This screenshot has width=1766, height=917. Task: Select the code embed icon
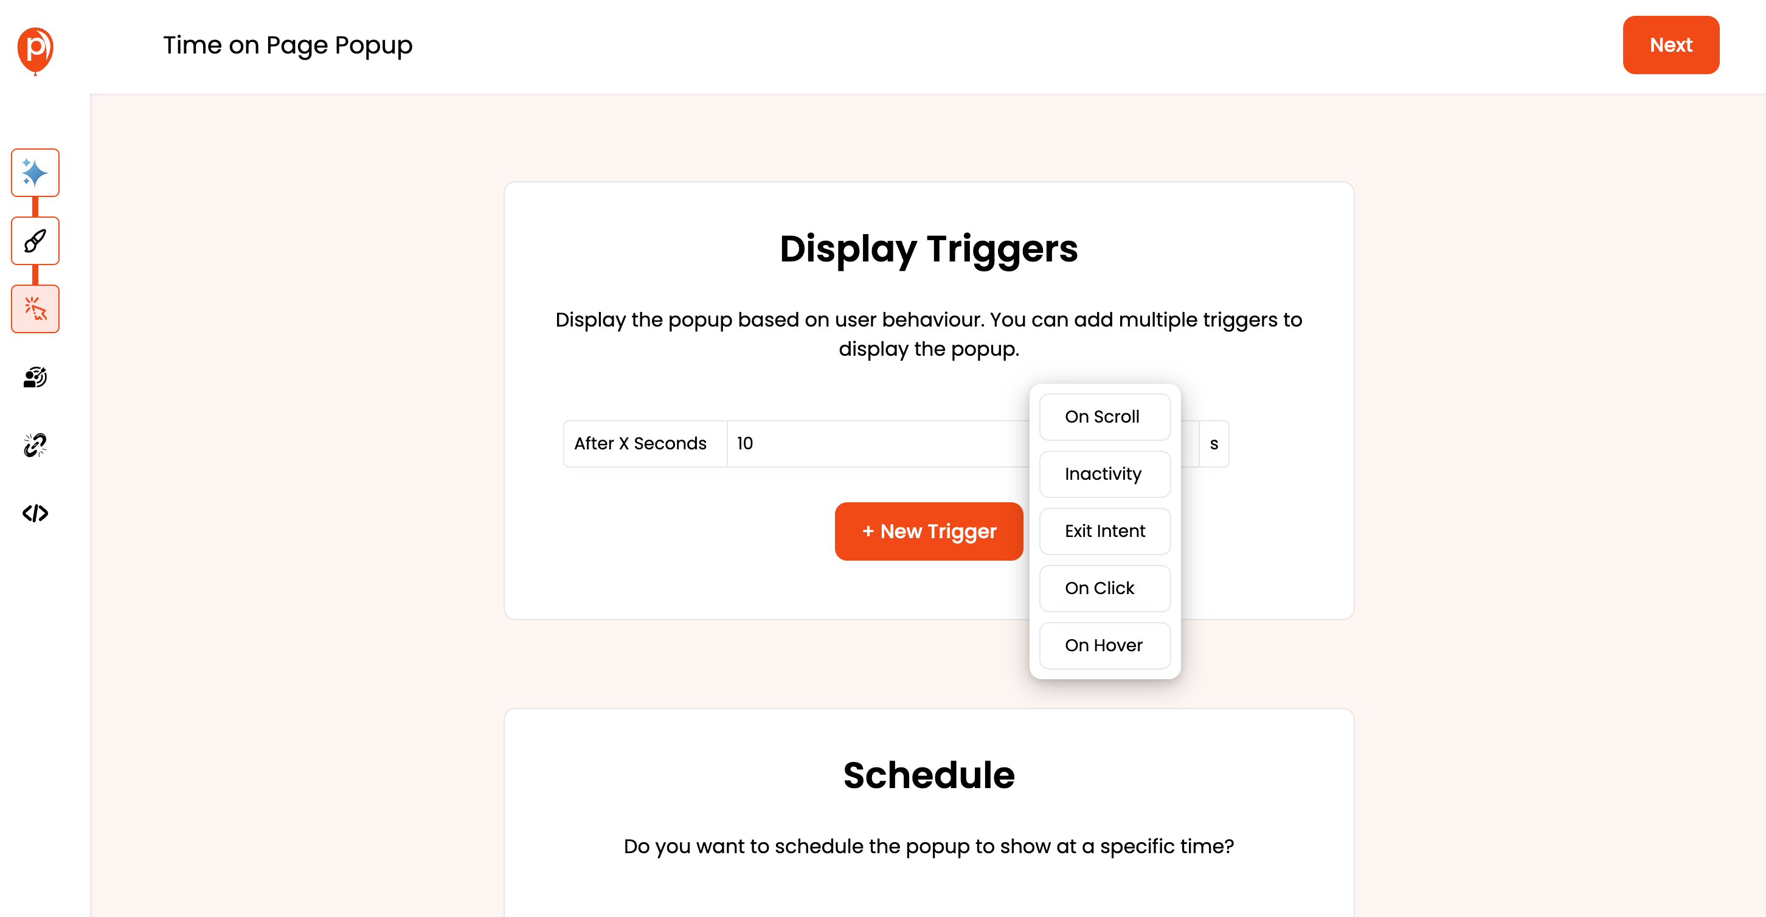pos(35,513)
